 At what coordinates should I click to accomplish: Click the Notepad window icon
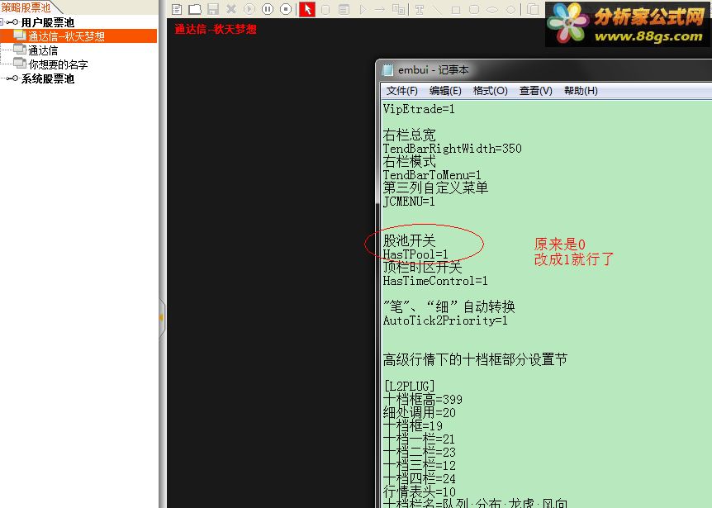pos(387,70)
